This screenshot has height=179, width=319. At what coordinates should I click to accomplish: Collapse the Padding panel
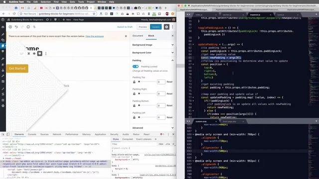(x=153, y=61)
